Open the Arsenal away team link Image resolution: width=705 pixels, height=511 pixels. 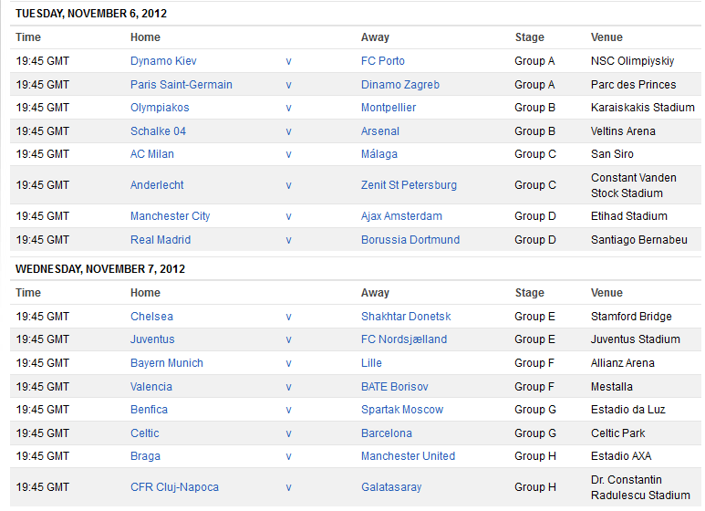[x=379, y=131]
